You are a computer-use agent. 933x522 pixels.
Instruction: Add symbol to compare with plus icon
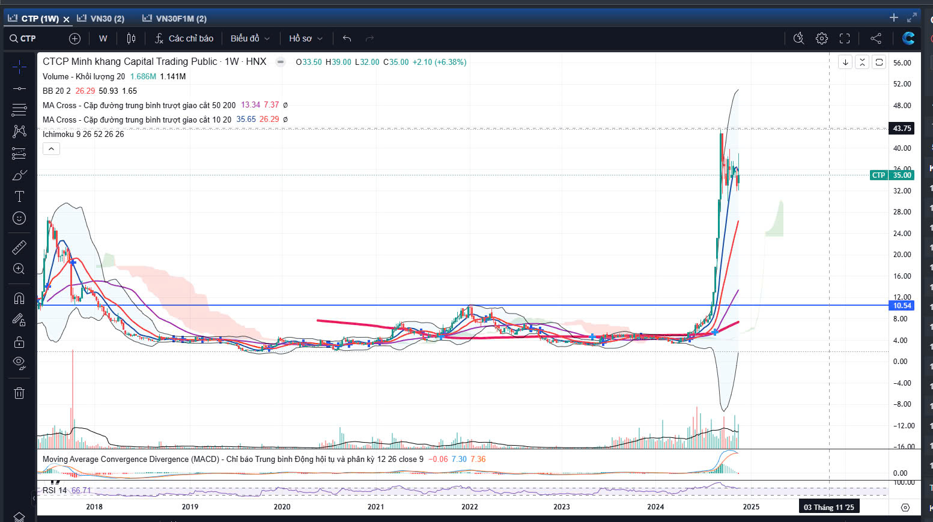(x=74, y=38)
